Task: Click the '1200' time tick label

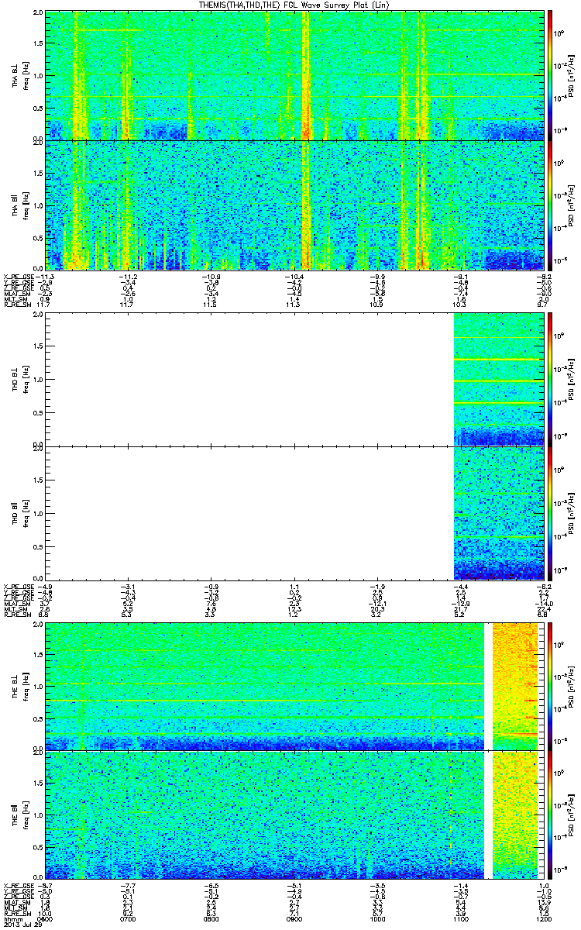Action: click(x=543, y=918)
